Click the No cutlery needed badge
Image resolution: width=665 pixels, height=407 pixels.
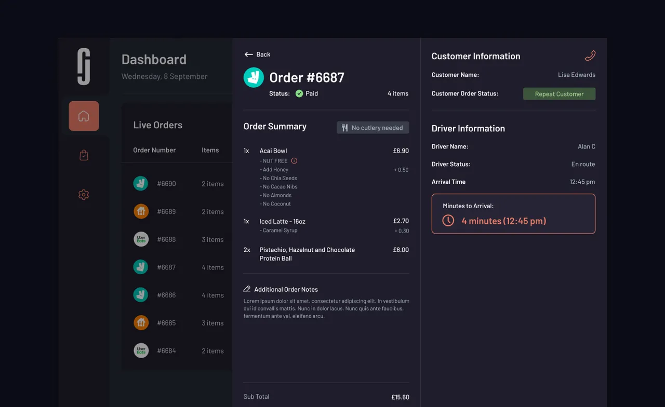(x=373, y=128)
